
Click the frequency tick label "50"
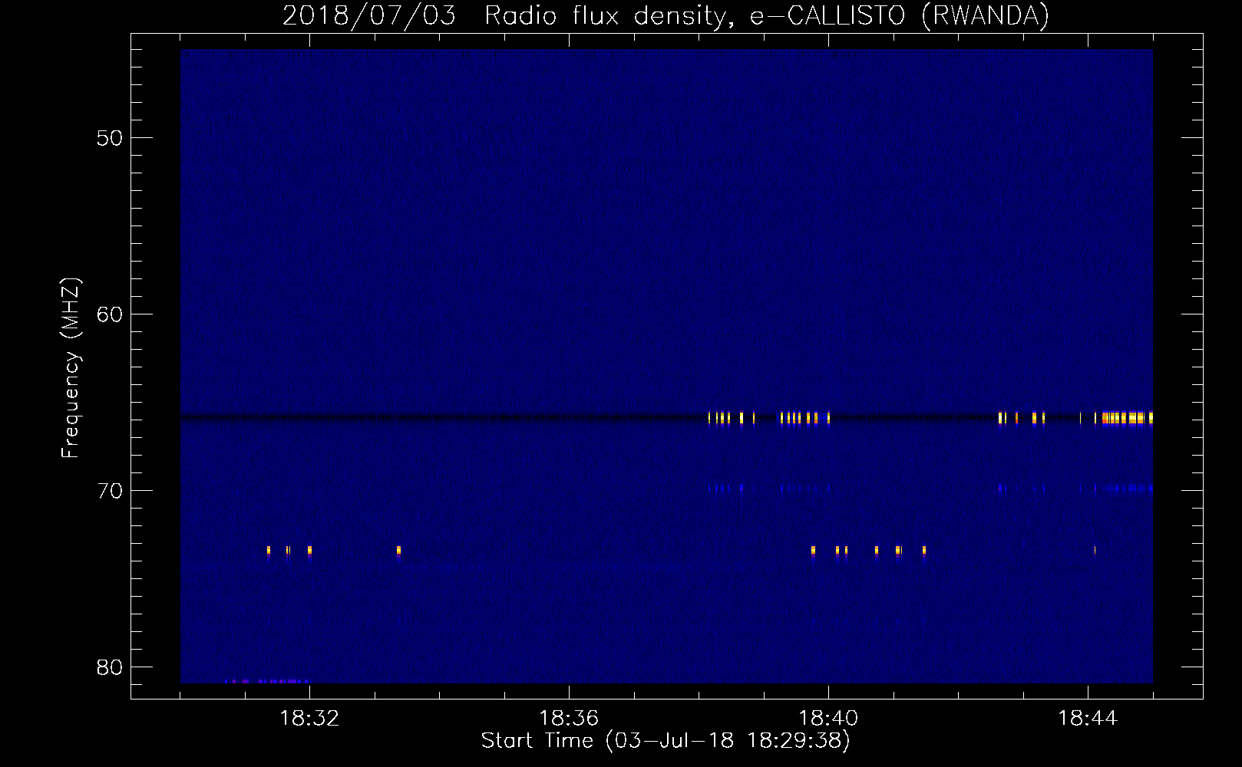pos(110,138)
